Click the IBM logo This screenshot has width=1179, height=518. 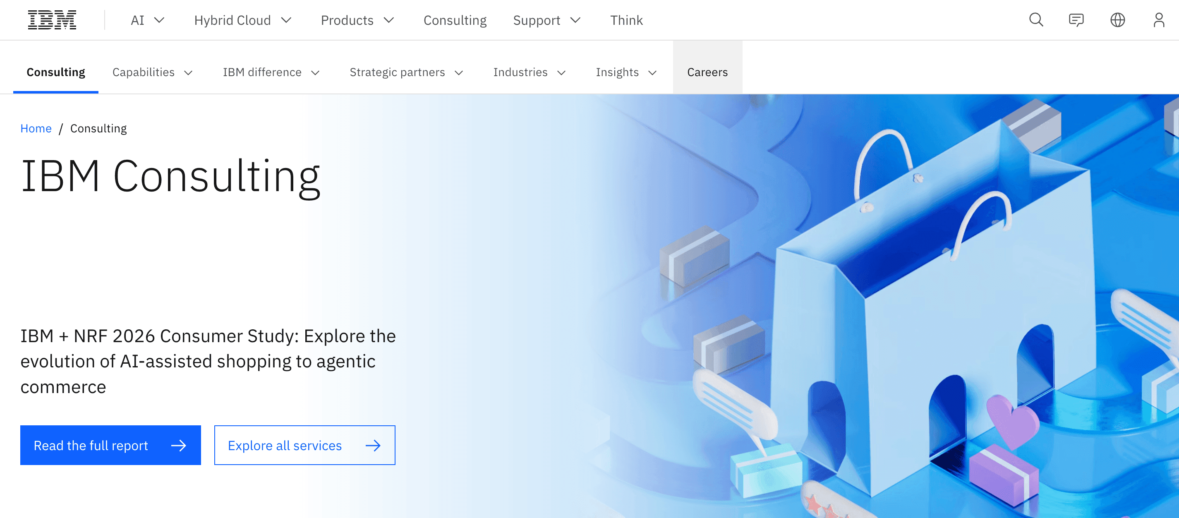(x=52, y=20)
